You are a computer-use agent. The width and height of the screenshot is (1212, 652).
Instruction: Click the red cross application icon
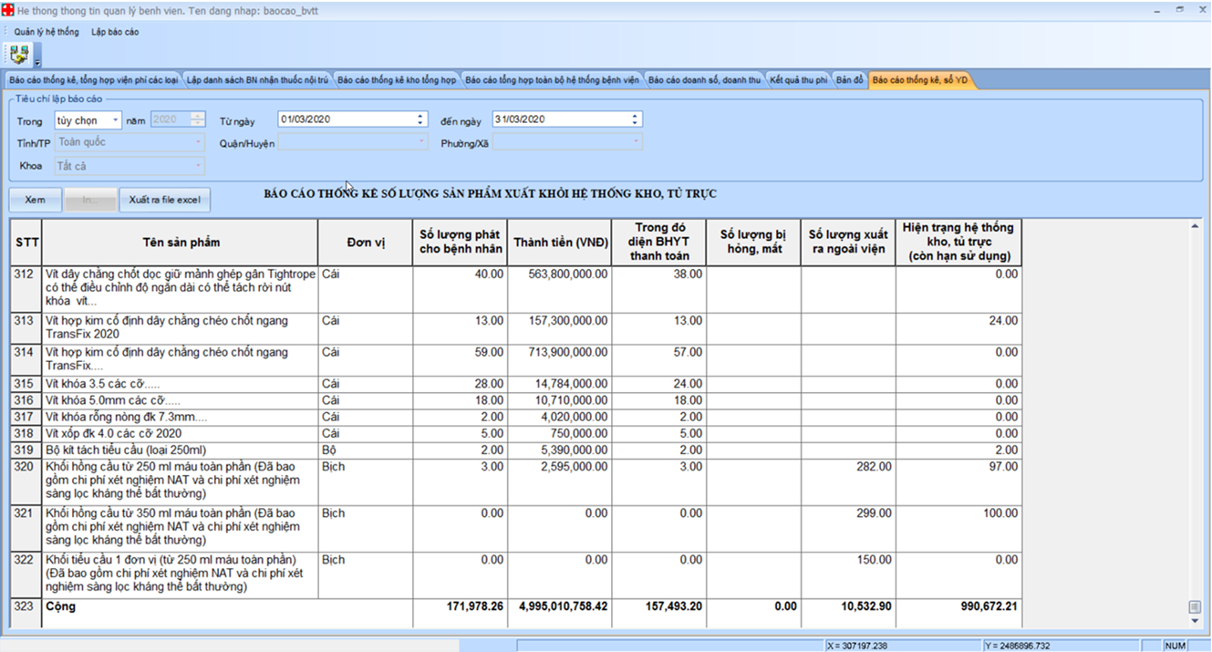tap(8, 10)
